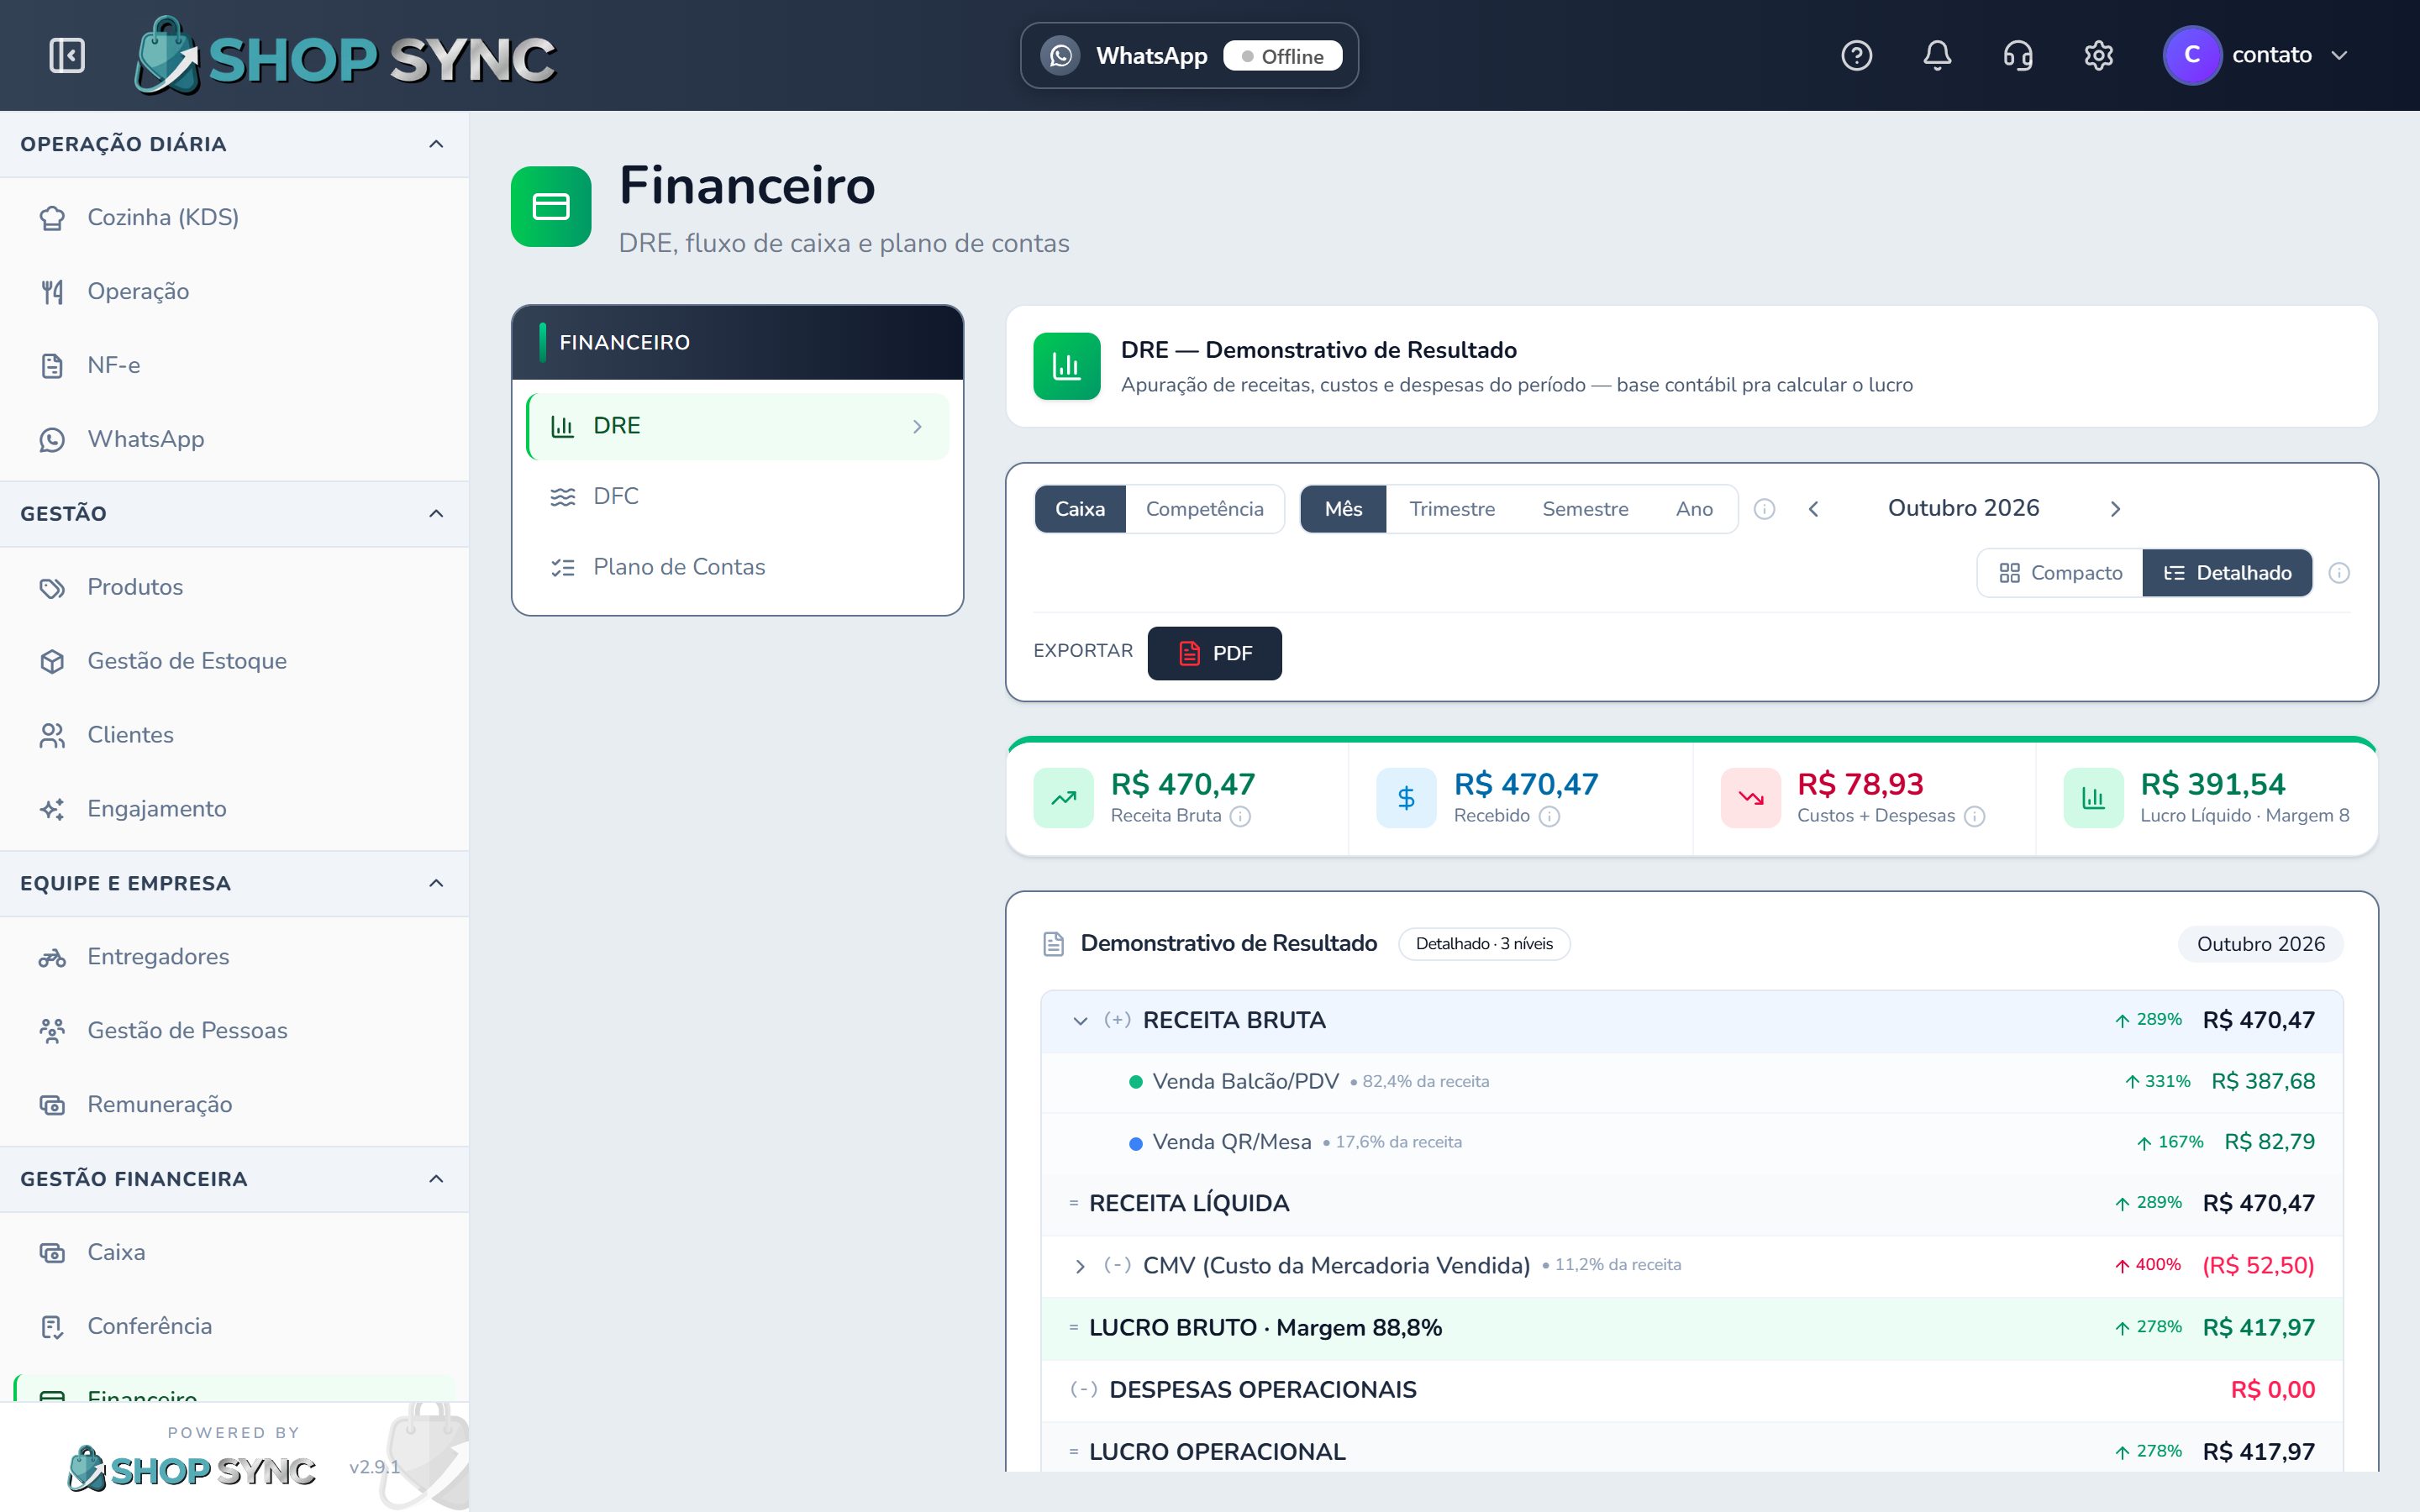Export the report as PDF

(1214, 653)
